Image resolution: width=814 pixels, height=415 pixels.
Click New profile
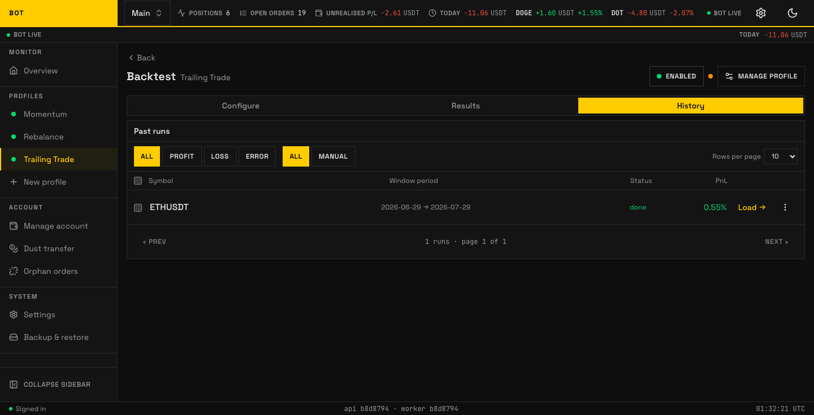click(59, 182)
